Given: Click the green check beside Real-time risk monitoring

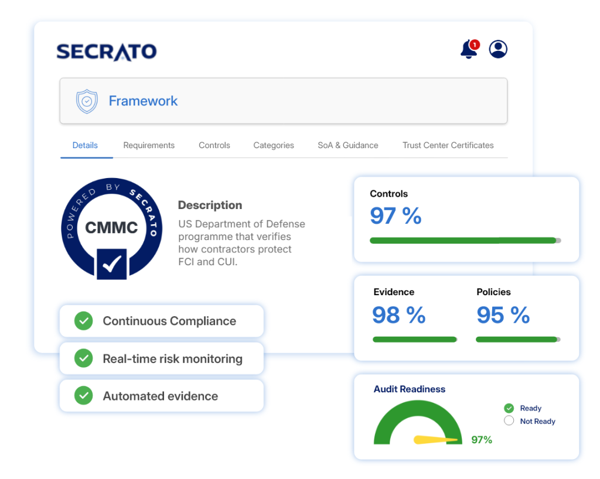Looking at the screenshot, I should (83, 358).
